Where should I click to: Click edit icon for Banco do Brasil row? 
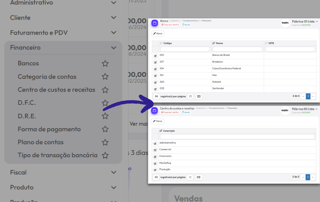pyautogui.click(x=155, y=56)
